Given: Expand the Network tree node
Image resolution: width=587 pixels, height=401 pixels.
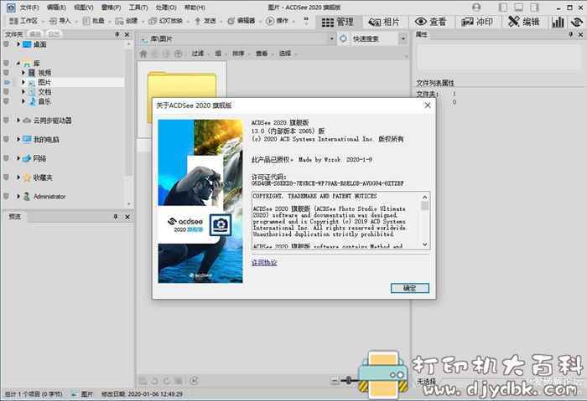Looking at the screenshot, I should pos(18,158).
